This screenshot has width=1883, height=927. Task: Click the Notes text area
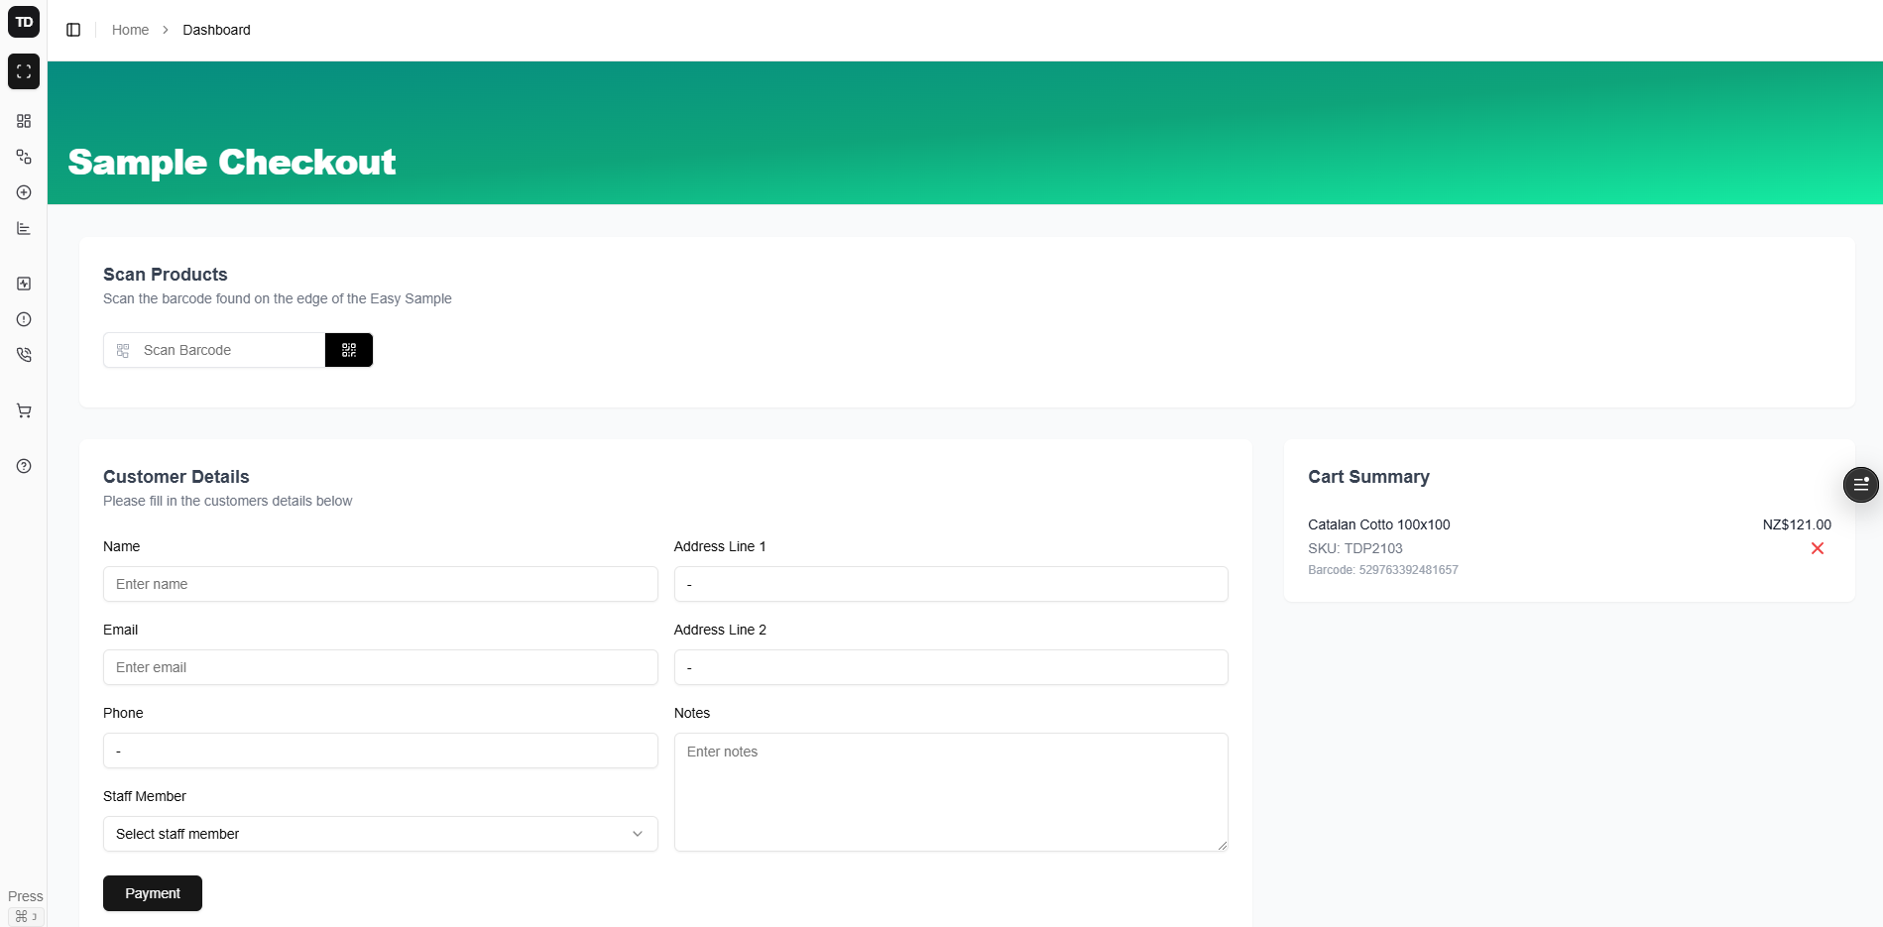click(950, 791)
